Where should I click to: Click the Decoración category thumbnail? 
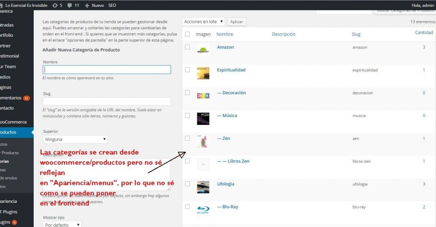203,96
